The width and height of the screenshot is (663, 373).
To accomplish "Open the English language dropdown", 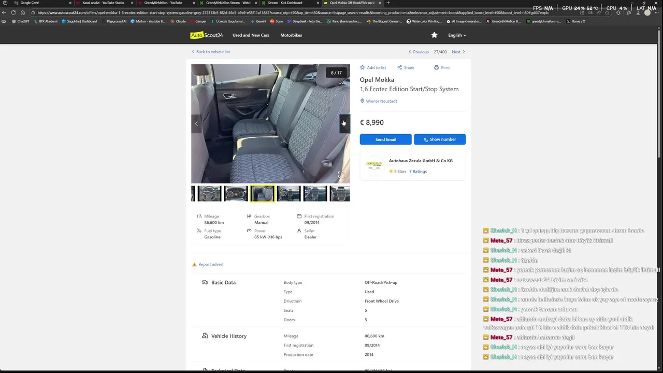I will coord(457,35).
